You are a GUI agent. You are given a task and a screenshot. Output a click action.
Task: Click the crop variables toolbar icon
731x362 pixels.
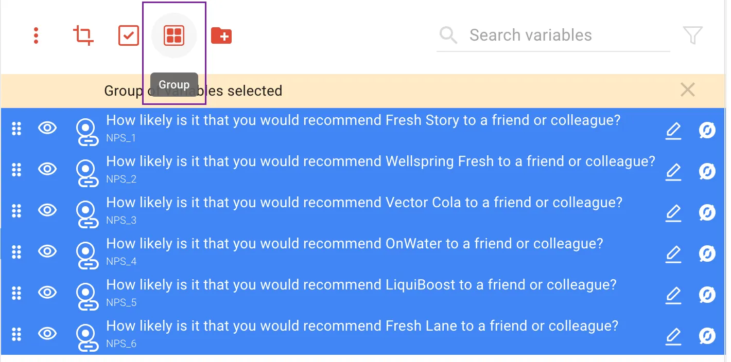pos(83,35)
